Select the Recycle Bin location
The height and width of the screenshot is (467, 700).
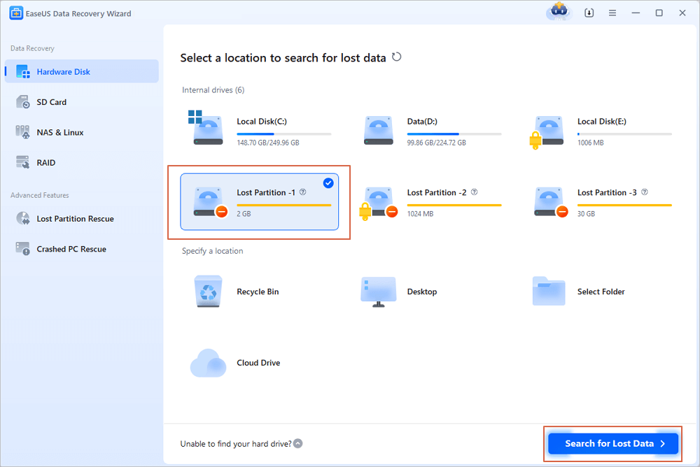click(x=209, y=292)
